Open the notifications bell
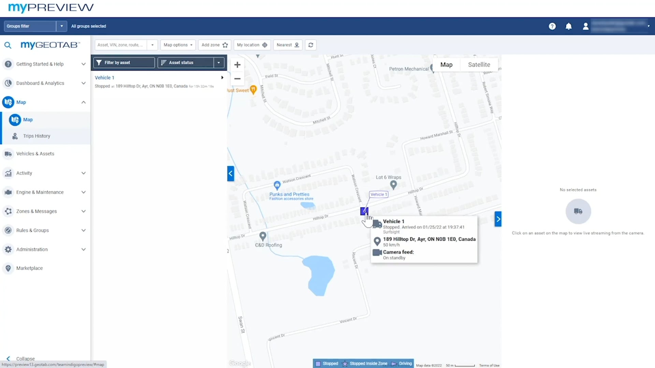Screen dimensions: 655x368 (x=568, y=26)
